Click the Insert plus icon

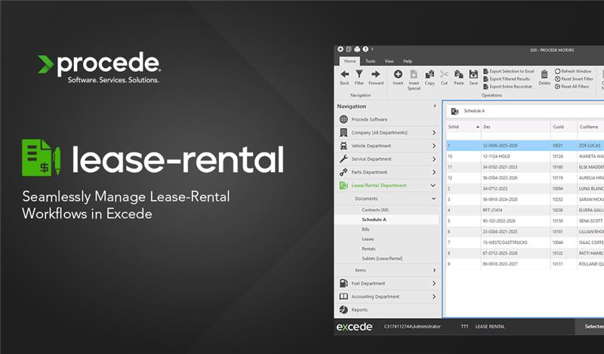point(398,74)
